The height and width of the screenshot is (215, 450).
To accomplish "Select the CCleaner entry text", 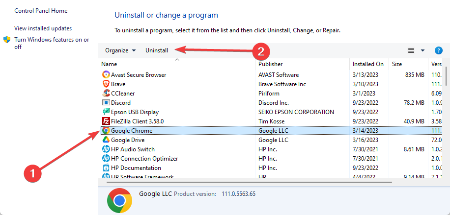I will click(x=123, y=94).
